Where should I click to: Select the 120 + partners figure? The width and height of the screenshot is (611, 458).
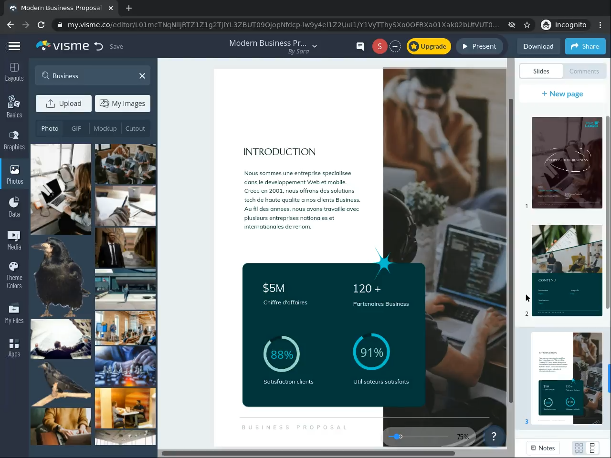click(x=367, y=289)
